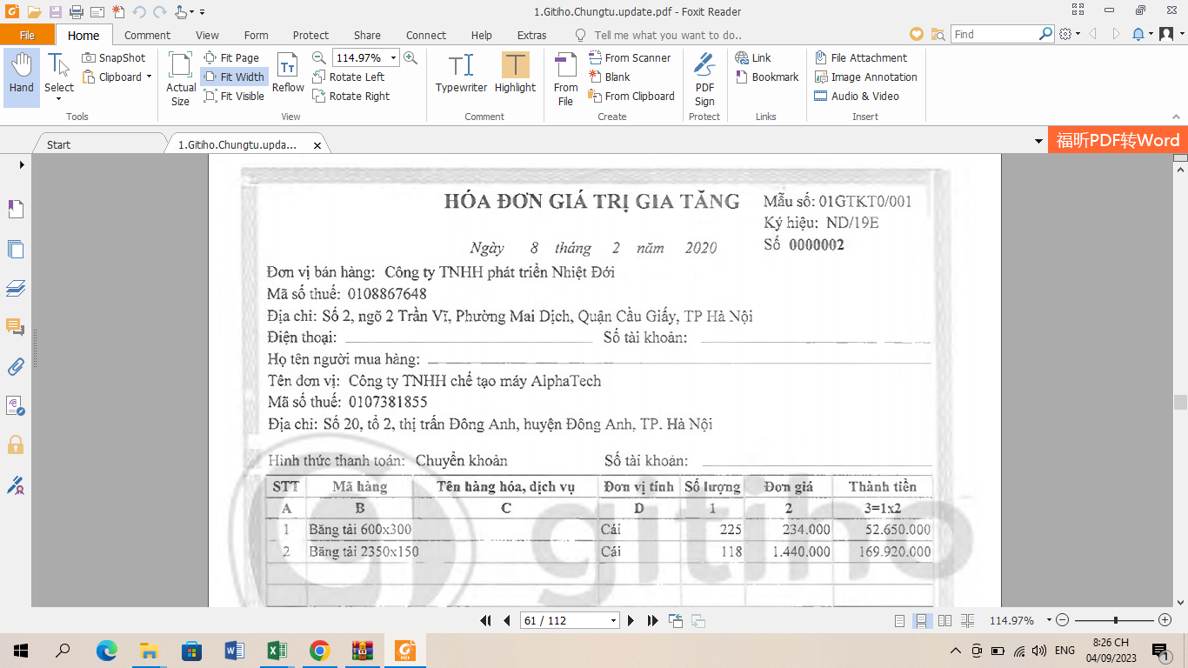Viewport: 1188px width, 668px height.
Task: Switch to the View ribbon tab
Action: coord(207,35)
